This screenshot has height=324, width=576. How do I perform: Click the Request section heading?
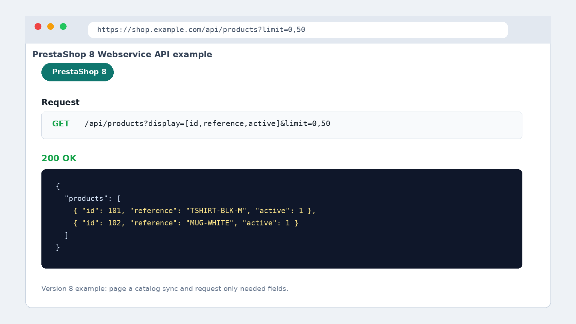click(60, 102)
